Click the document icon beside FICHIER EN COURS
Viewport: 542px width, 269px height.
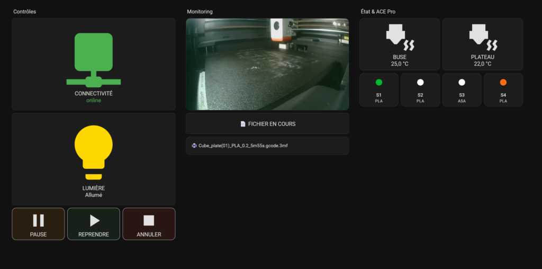243,124
